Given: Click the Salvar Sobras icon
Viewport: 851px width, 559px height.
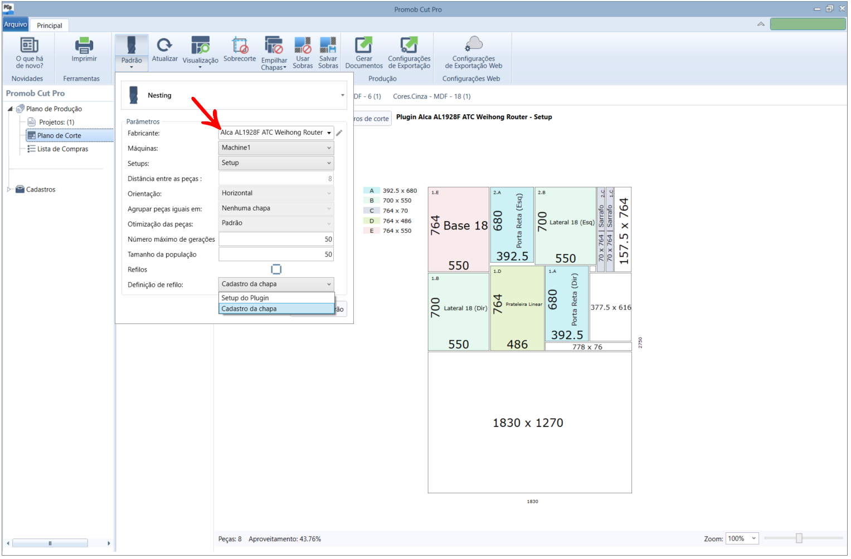Looking at the screenshot, I should coord(328,45).
